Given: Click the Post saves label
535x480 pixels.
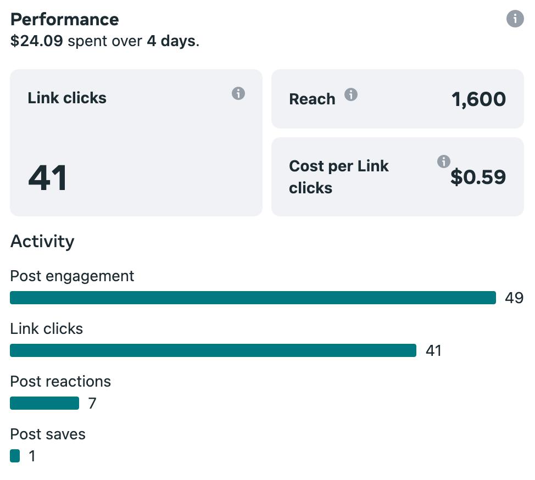Looking at the screenshot, I should pos(48,434).
